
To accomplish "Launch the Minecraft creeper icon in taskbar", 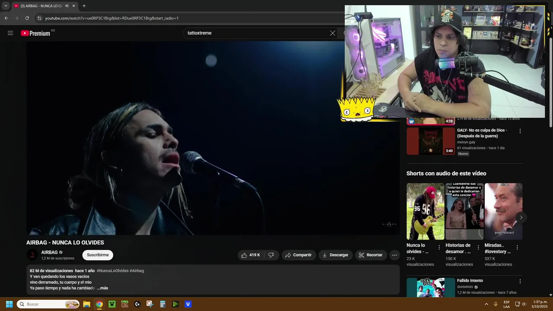I will 112,304.
